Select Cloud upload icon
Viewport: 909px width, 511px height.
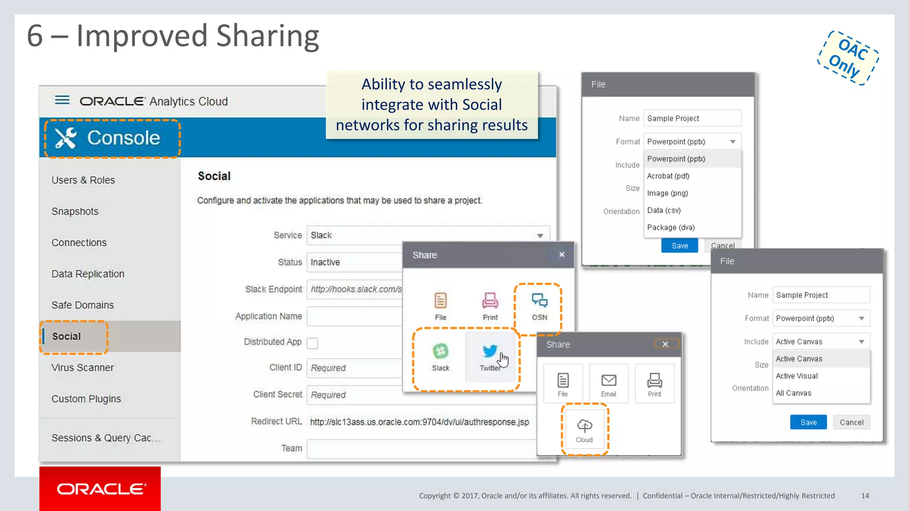tap(585, 429)
